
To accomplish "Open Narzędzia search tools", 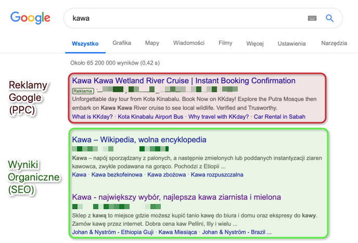I will click(334, 43).
